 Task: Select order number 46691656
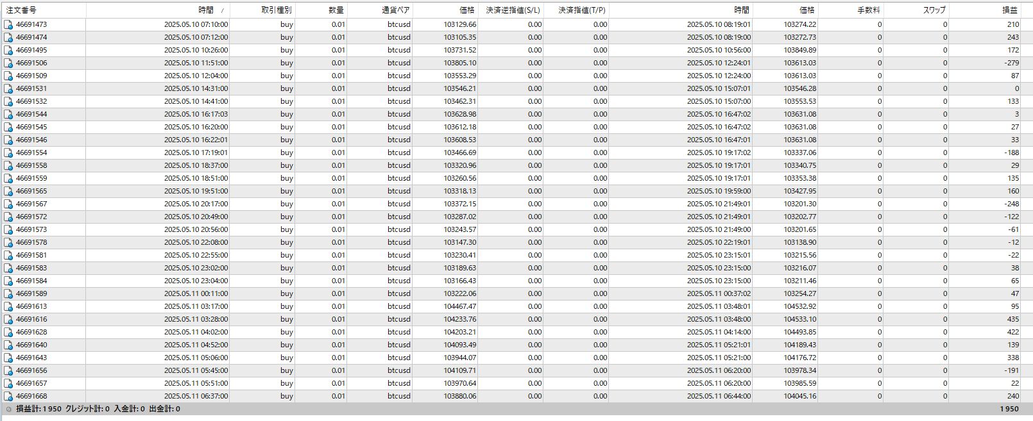point(31,370)
